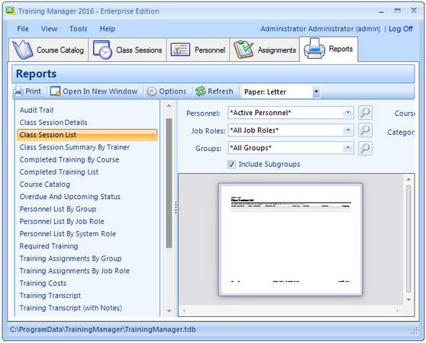Image resolution: width=426 pixels, height=343 pixels.
Task: Open the Course Catalog tab
Action: tap(48, 50)
